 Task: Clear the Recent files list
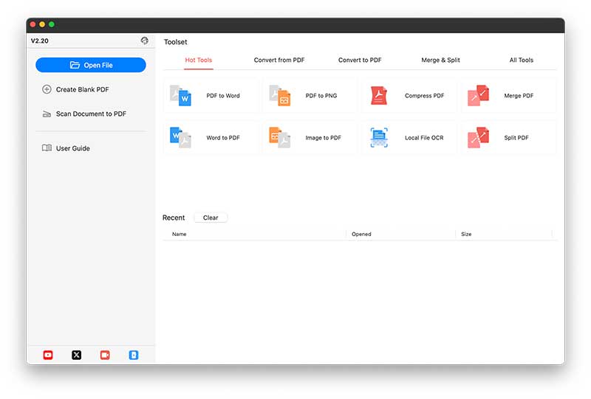[211, 218]
